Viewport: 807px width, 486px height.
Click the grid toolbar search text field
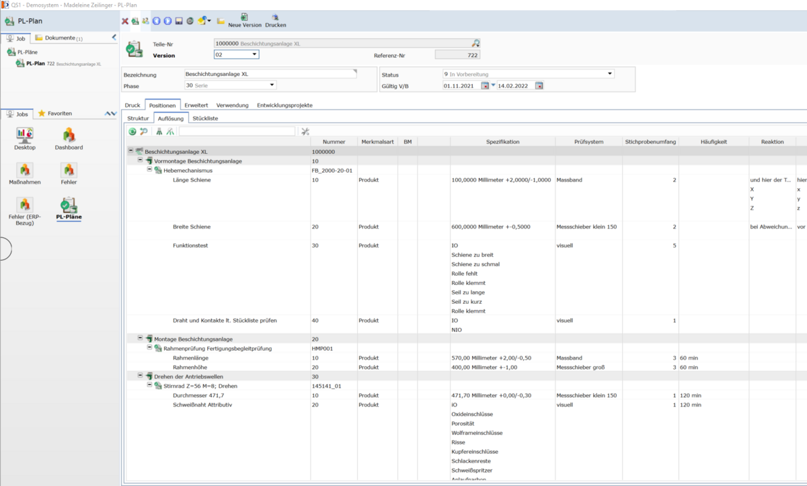point(237,132)
